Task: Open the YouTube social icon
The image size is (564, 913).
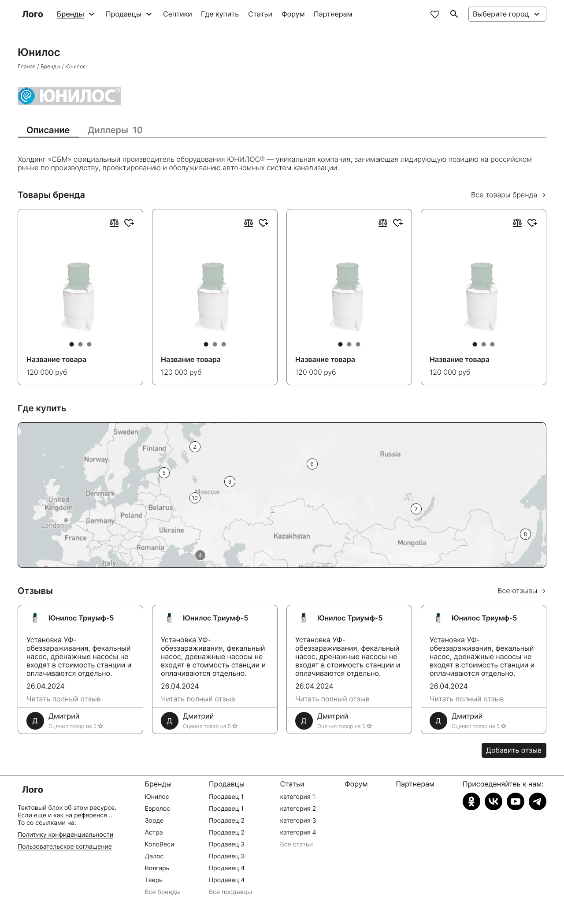Action: [516, 801]
